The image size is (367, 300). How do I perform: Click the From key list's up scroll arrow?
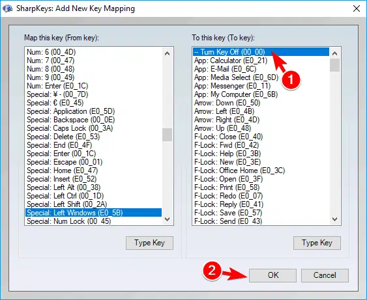click(167, 53)
